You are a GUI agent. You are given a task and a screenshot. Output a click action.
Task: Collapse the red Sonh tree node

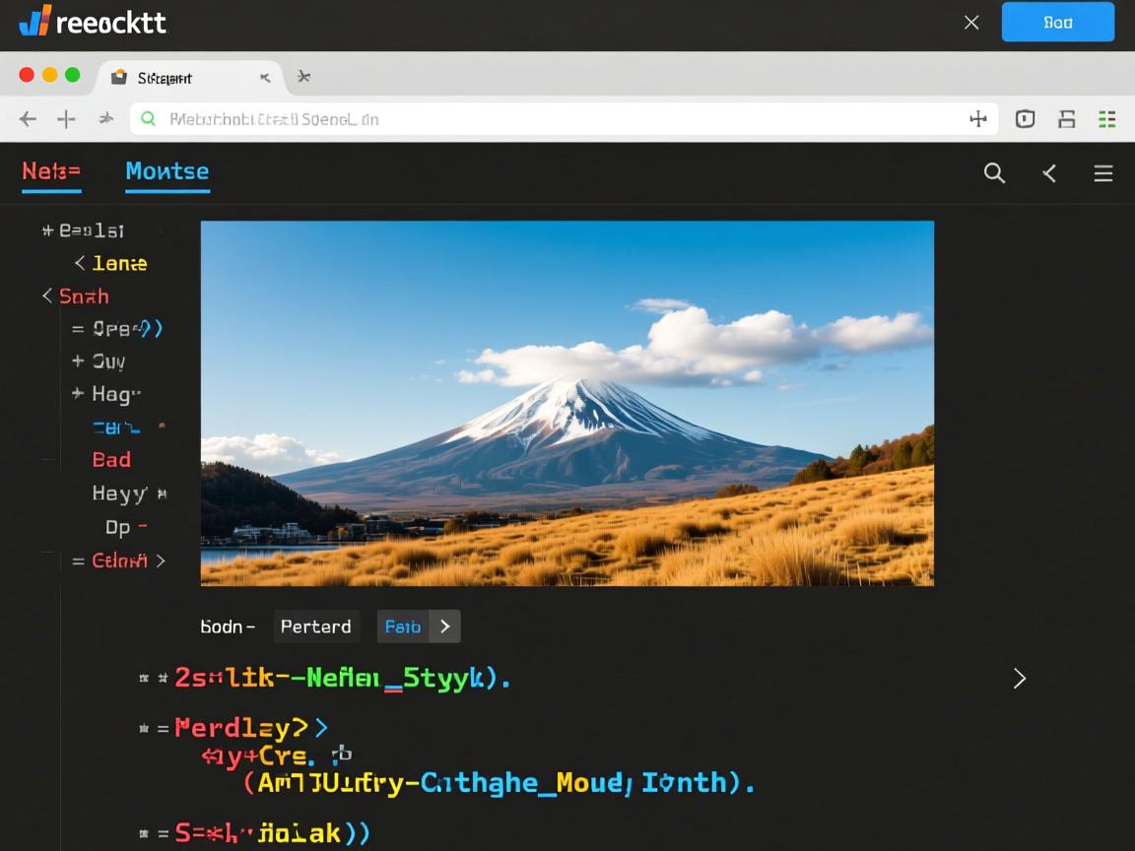coord(47,295)
